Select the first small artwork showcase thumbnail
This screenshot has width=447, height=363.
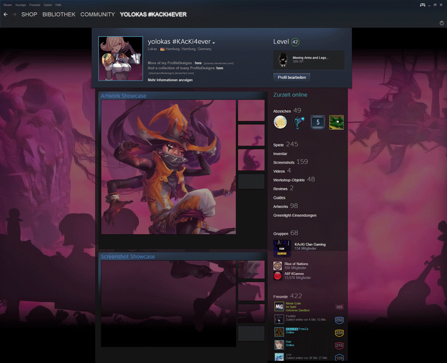251,111
